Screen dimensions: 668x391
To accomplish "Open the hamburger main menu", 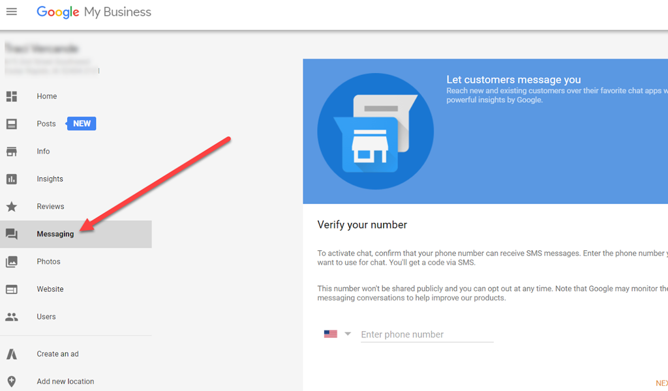I will tap(12, 12).
